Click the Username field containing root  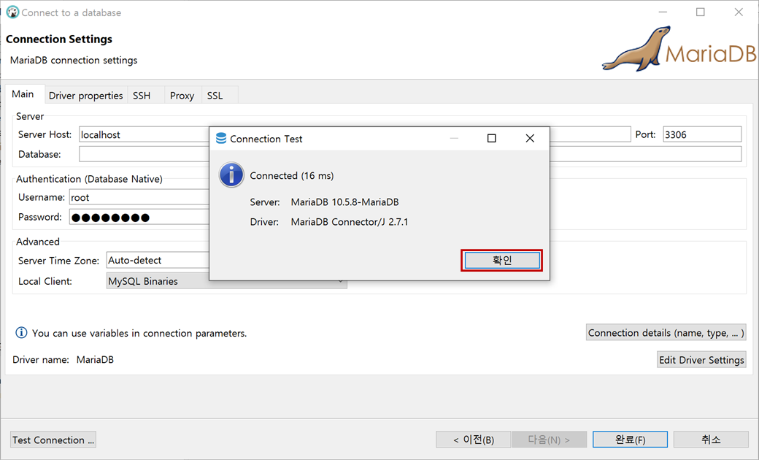click(139, 198)
